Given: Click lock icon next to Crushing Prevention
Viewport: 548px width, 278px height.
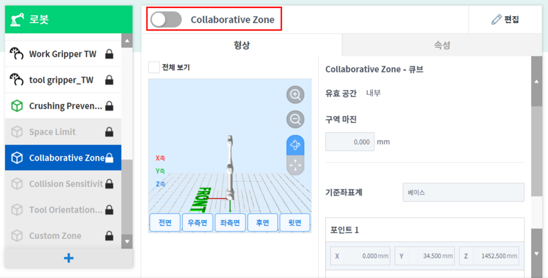Looking at the screenshot, I should pos(109,106).
